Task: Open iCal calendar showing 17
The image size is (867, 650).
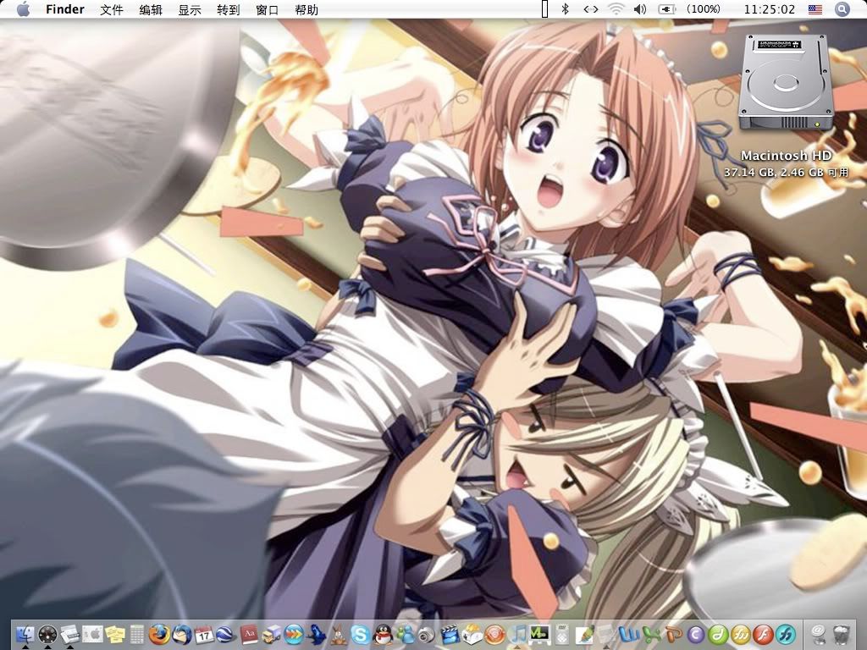Action: [204, 634]
